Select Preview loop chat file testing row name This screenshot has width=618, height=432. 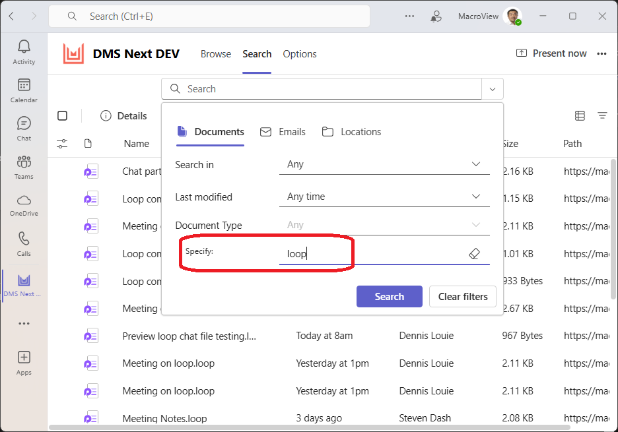click(189, 336)
